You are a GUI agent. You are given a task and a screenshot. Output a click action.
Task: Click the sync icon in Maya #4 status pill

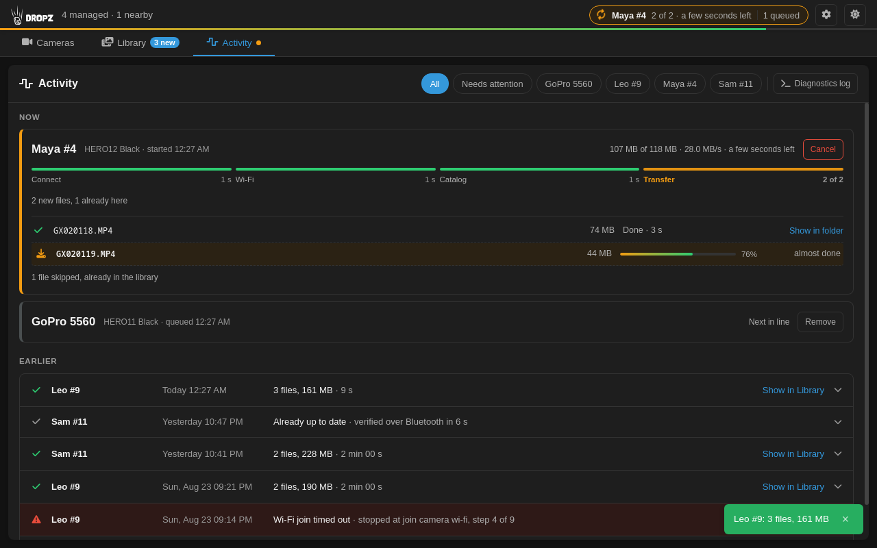(x=601, y=15)
